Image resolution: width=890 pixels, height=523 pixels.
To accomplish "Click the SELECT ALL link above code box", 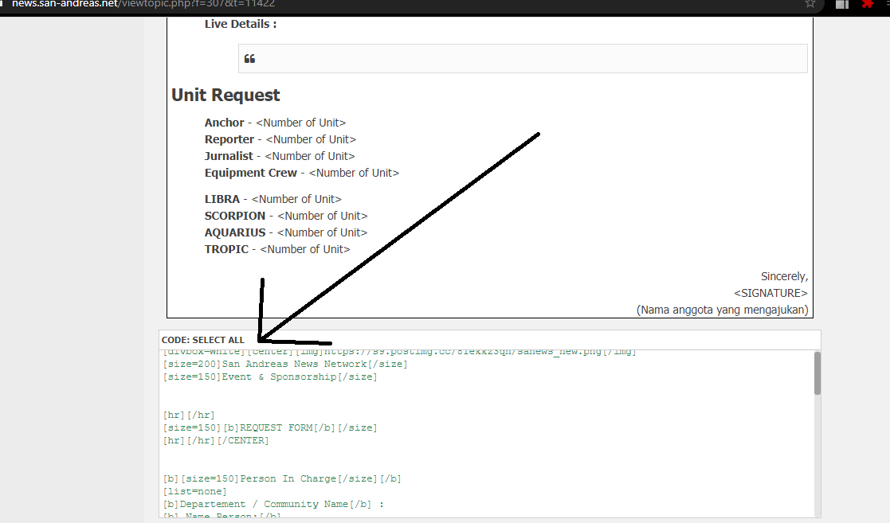I will pos(218,340).
